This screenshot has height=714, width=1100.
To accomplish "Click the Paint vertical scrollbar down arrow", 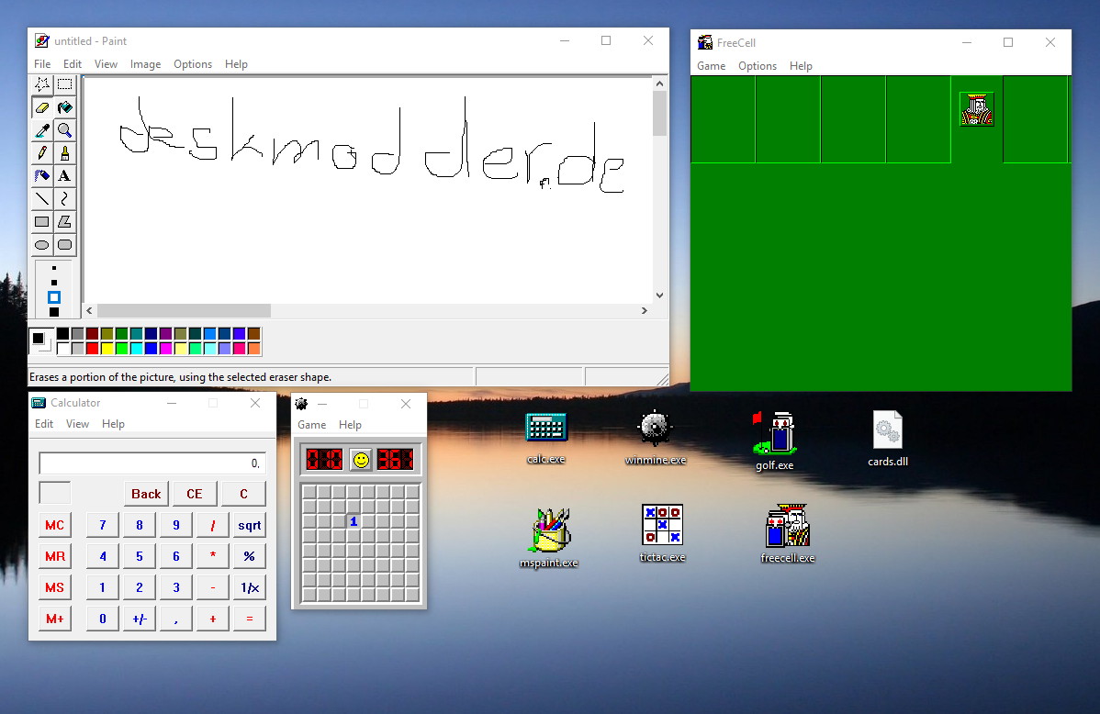I will 659,296.
